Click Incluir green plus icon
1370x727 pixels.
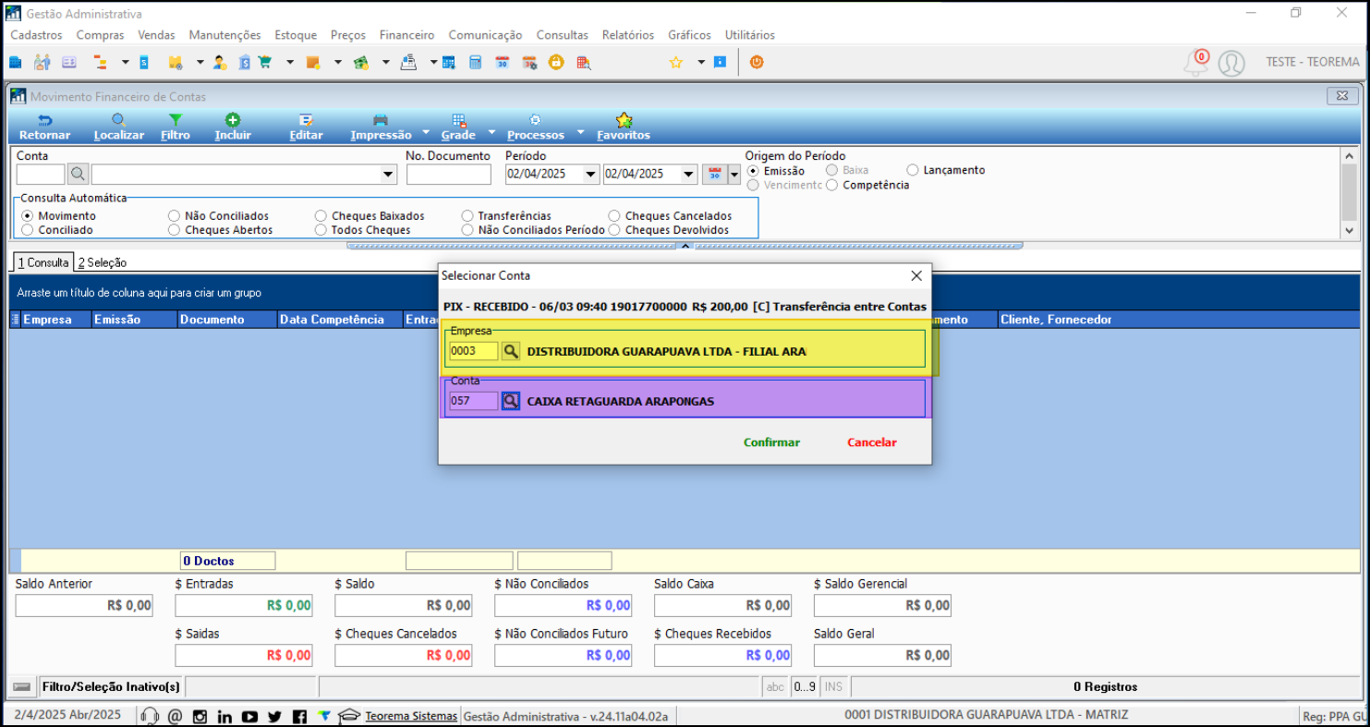(233, 120)
